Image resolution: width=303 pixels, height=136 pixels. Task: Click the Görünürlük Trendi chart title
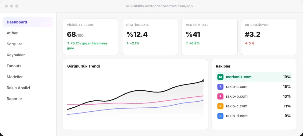[83, 66]
